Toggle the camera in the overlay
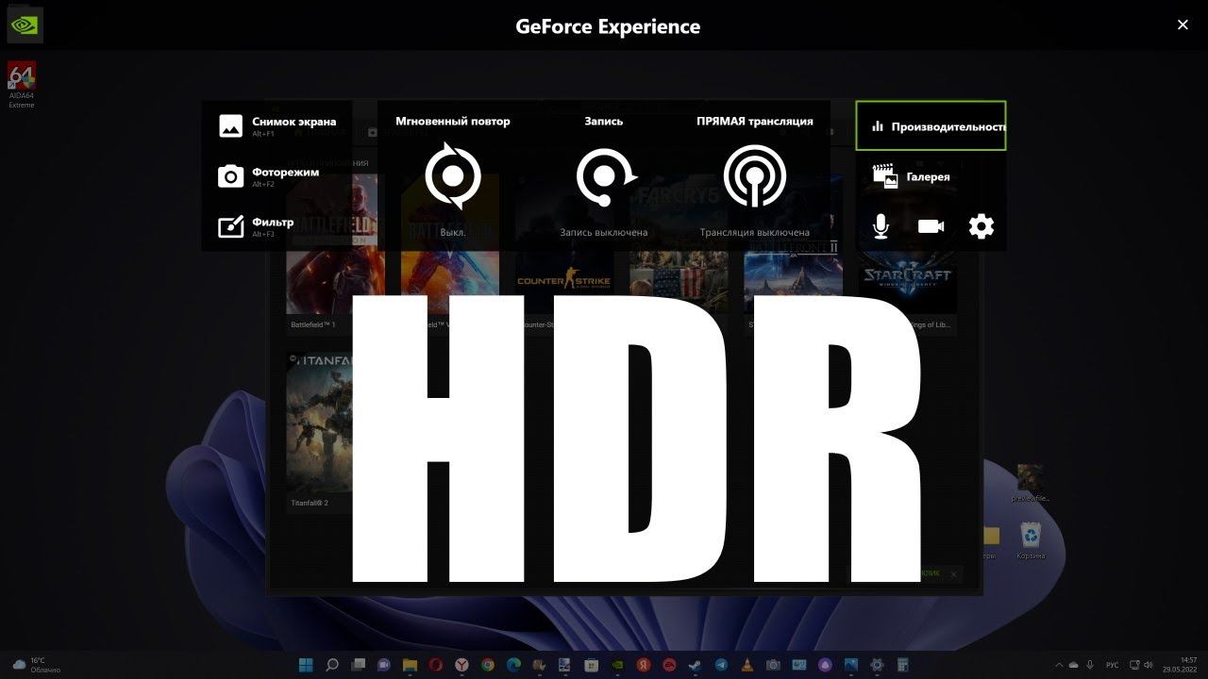The width and height of the screenshot is (1208, 679). point(931,226)
